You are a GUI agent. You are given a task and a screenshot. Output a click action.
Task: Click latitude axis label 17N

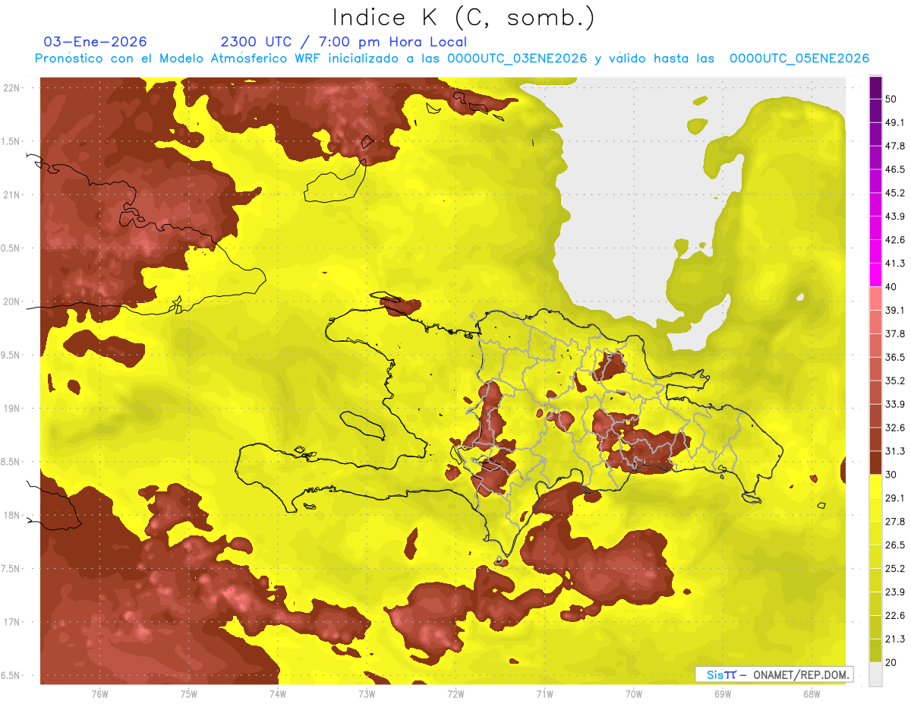pos(13,623)
